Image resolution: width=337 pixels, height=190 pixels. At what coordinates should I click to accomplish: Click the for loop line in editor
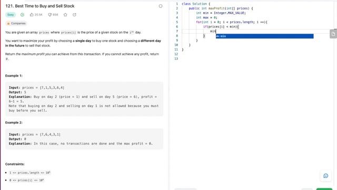click(232, 22)
